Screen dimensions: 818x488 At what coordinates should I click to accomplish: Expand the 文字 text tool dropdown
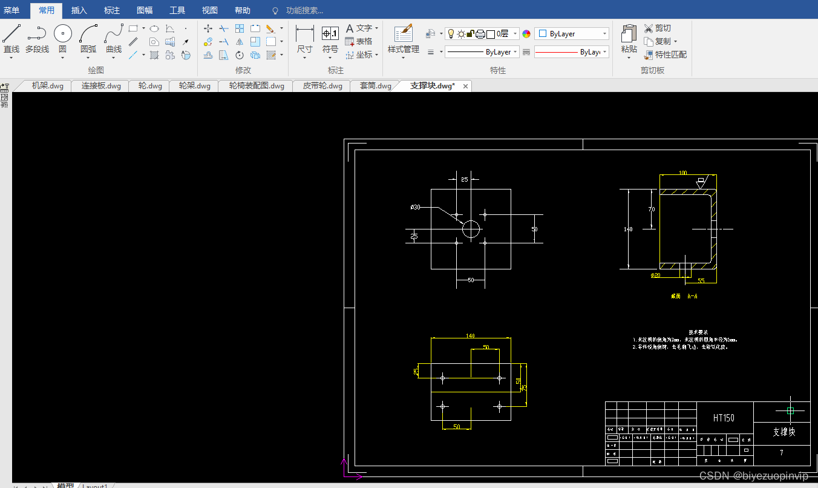tap(376, 28)
